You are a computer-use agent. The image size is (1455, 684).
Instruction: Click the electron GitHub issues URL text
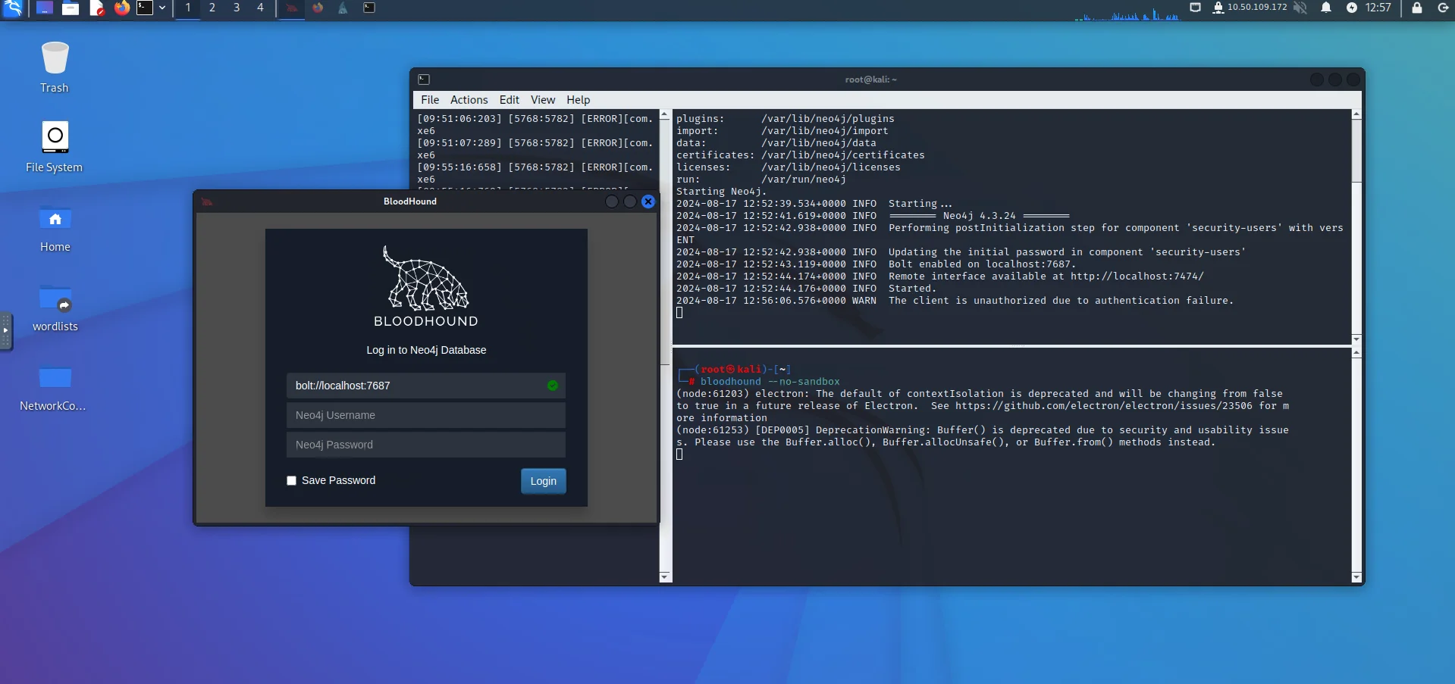coord(1103,406)
